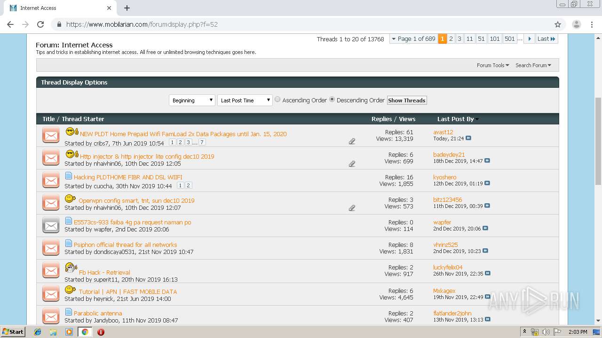Click paperclip attachment icon on Openvpn config thread

click(352, 207)
